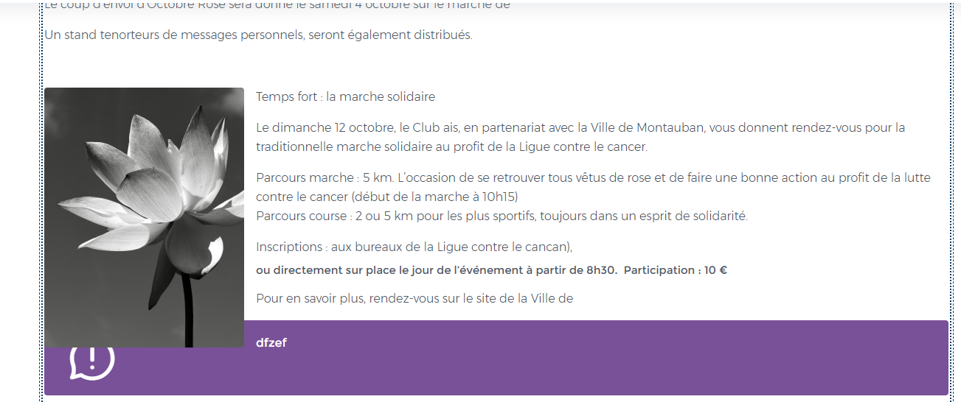Viewport: 961px width, 402px height.
Task: Click the "Un stand tenorteurs de messages" paragraph
Action: click(x=258, y=35)
